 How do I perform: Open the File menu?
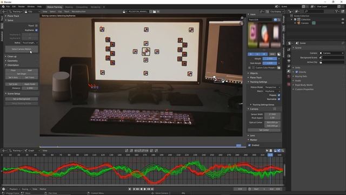(8, 7)
